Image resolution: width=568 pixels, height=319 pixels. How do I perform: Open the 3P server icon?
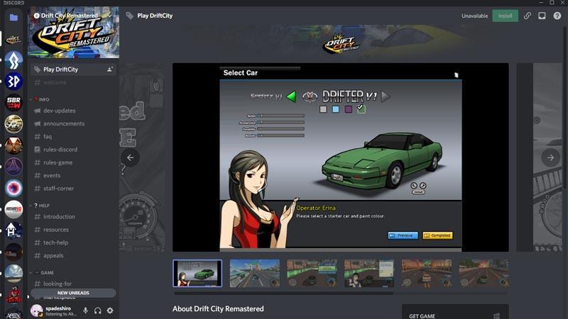tap(13, 81)
